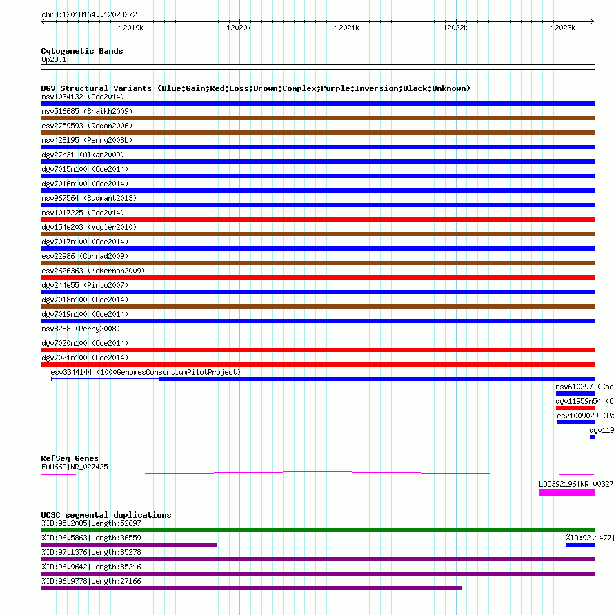Open esv2759593 (Redon2006) variant label
Screen dimensions: 614x615
87,126
